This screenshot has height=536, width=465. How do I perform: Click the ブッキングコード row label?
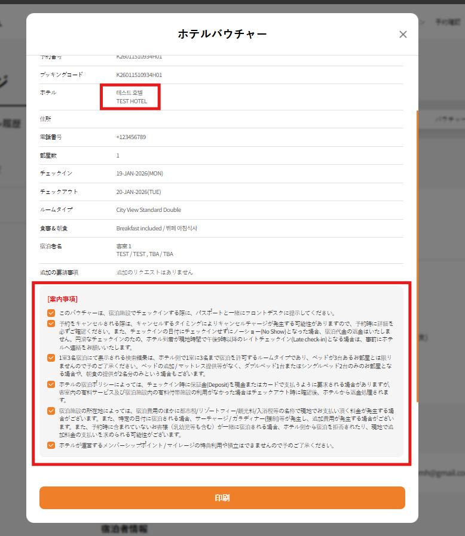pyautogui.click(x=62, y=75)
